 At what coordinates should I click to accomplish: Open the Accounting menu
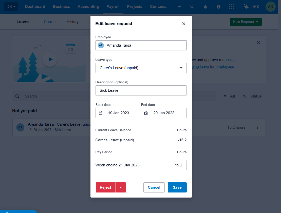click(x=88, y=7)
